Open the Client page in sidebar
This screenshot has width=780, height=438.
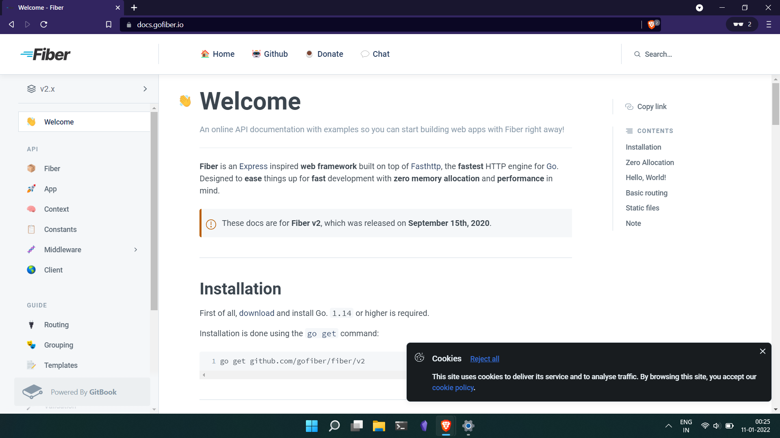(53, 270)
